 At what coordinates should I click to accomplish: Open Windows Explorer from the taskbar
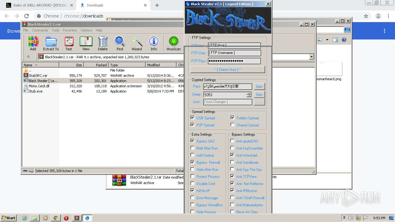click(x=35, y=218)
